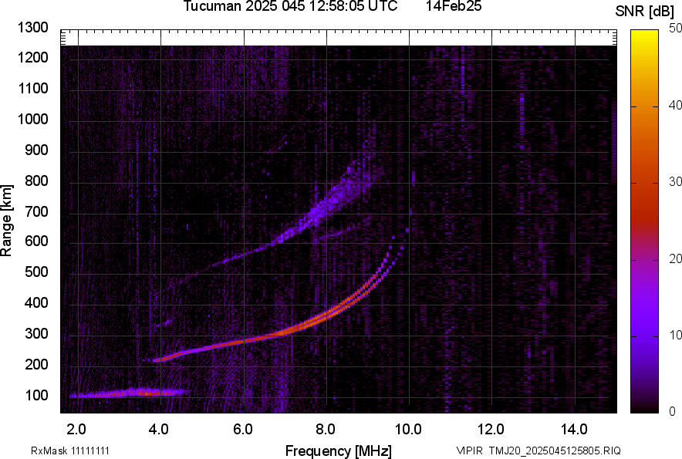Click the range tick label '700'
This screenshot has width=682, height=459.
coord(36,211)
